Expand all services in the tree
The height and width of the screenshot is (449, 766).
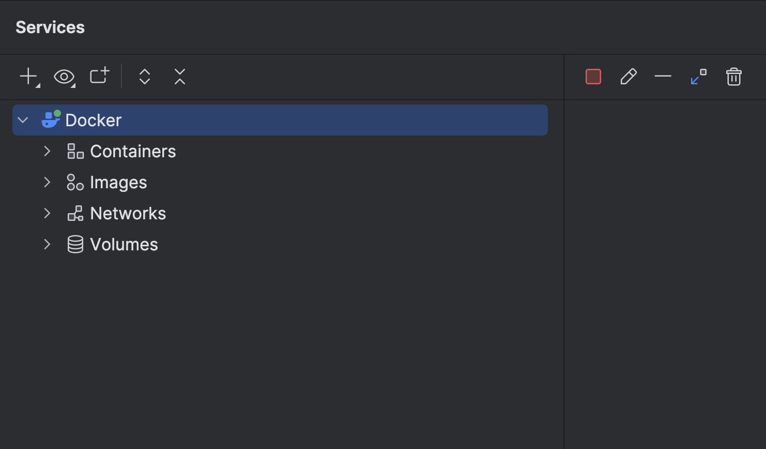click(x=145, y=77)
